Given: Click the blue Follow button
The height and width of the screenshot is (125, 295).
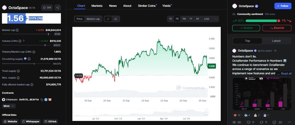Looking at the screenshot, I should [282, 6].
